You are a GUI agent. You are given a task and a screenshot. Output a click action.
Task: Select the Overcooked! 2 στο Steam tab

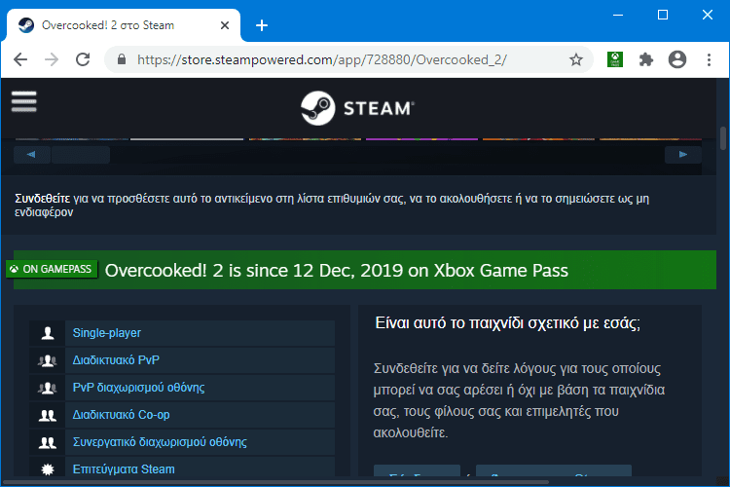[x=124, y=25]
